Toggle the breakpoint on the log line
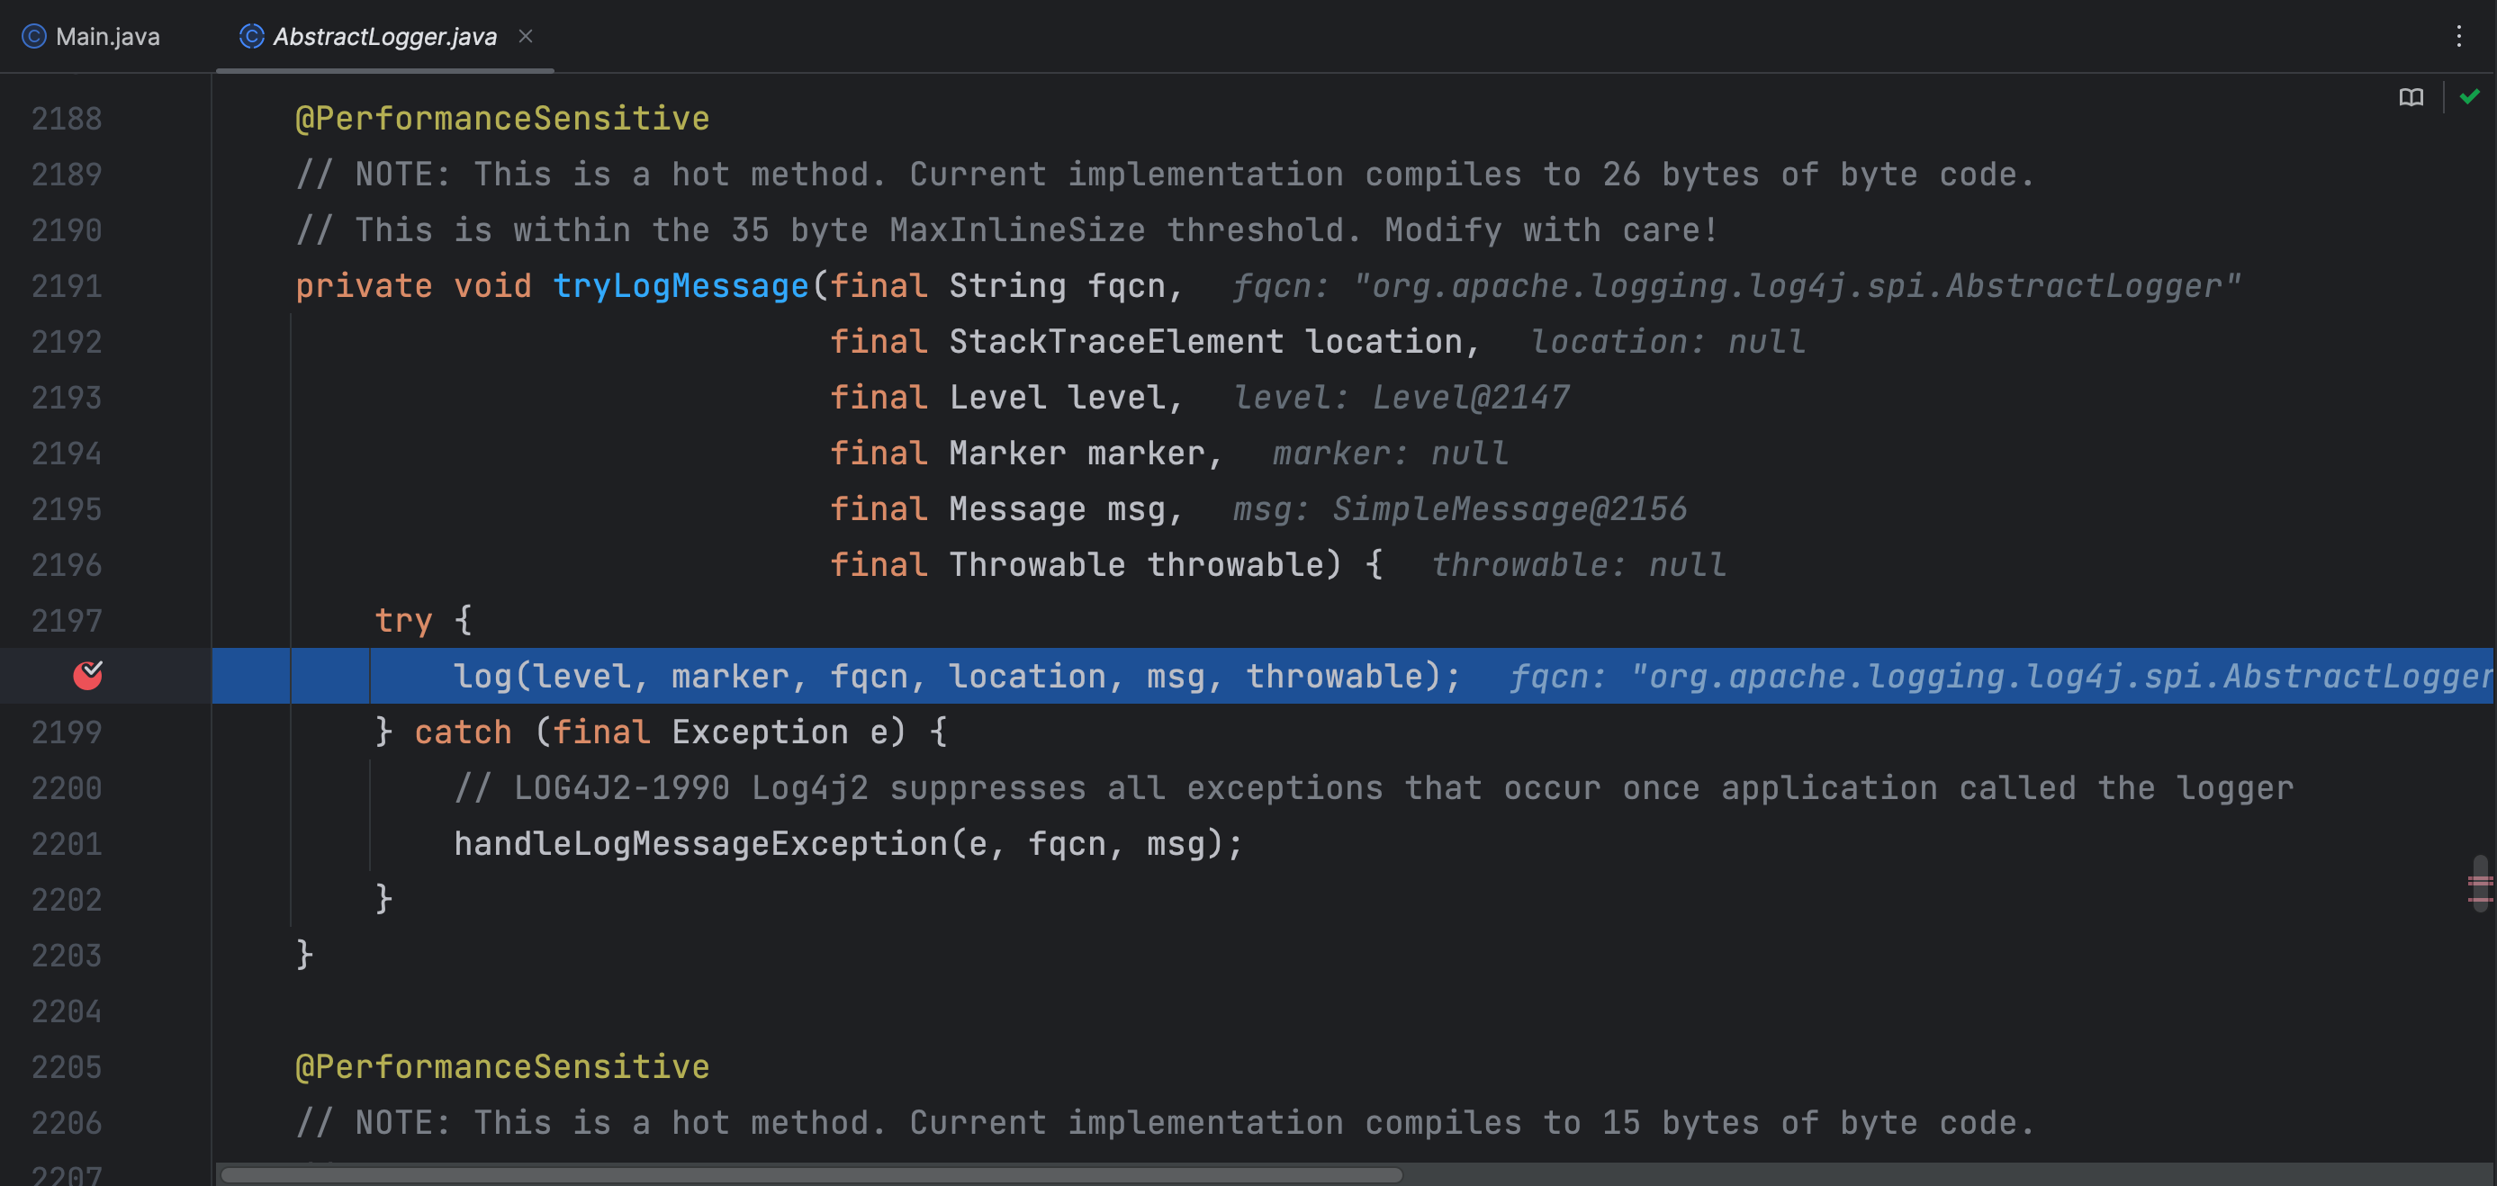This screenshot has height=1186, width=2497. (x=88, y=676)
